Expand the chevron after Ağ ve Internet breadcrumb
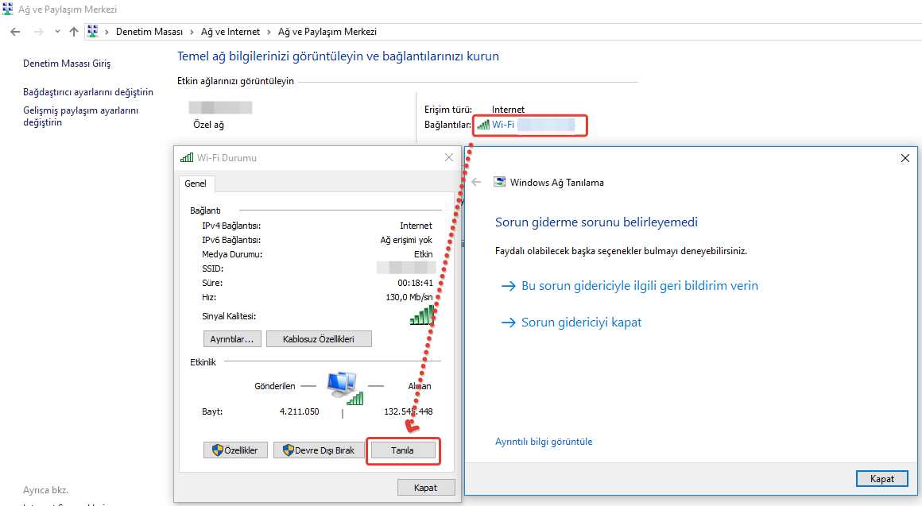Image resolution: width=922 pixels, height=506 pixels. (268, 32)
